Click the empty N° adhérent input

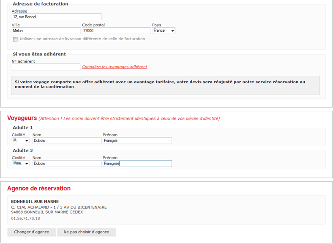tap(46, 67)
